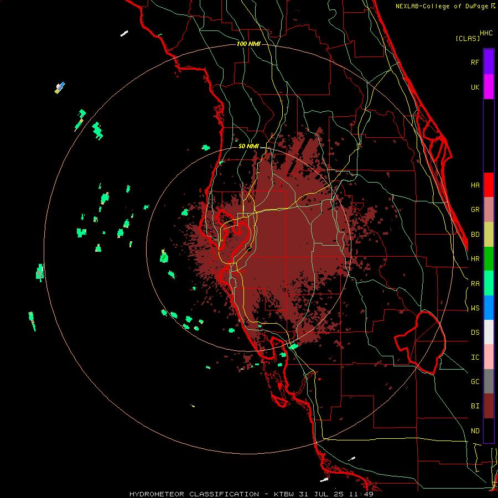Click the 'NEXLAB-College of DuPage' header text
498x498 pixels.
(442, 6)
